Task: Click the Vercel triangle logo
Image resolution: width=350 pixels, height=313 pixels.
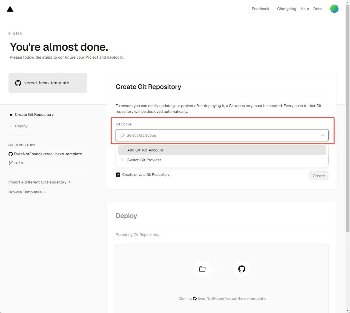Action: point(10,9)
